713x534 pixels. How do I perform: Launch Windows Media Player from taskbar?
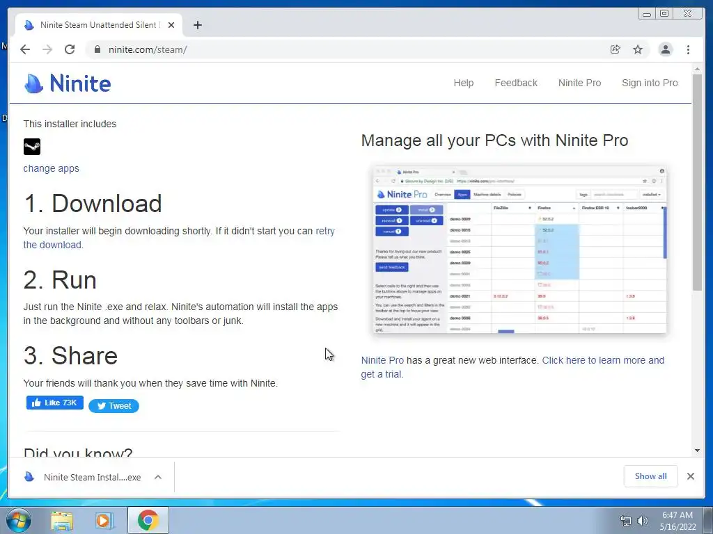[104, 521]
